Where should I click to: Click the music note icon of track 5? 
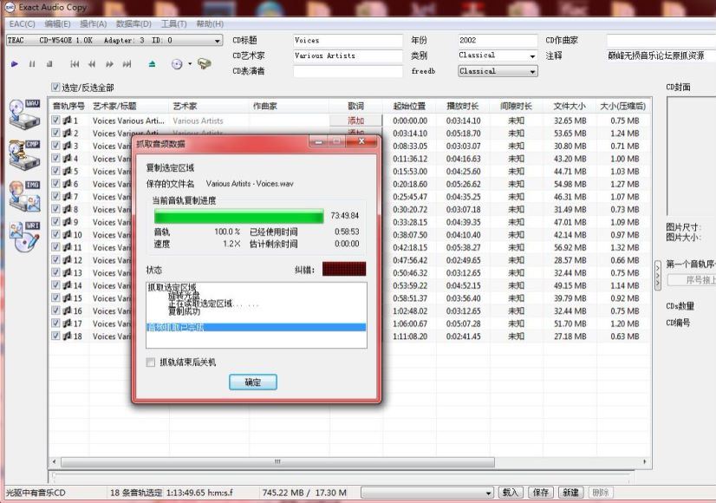point(67,171)
